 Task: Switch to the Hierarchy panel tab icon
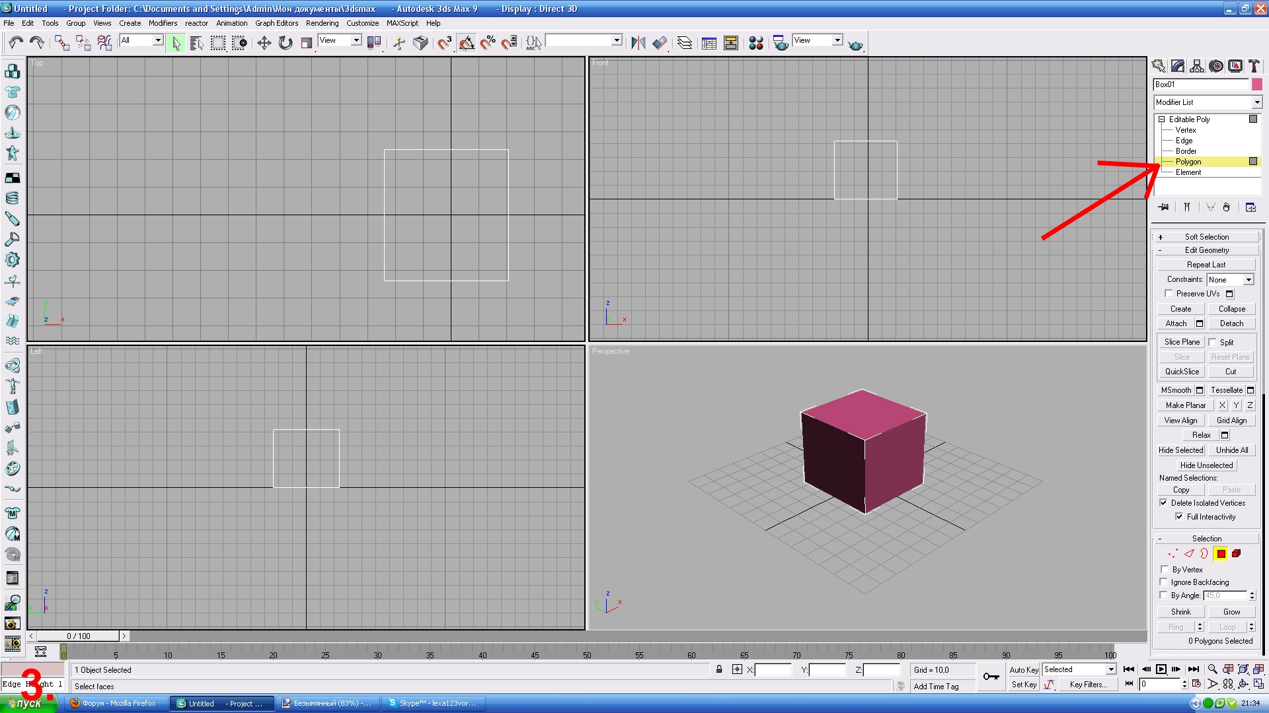pyautogui.click(x=1196, y=66)
